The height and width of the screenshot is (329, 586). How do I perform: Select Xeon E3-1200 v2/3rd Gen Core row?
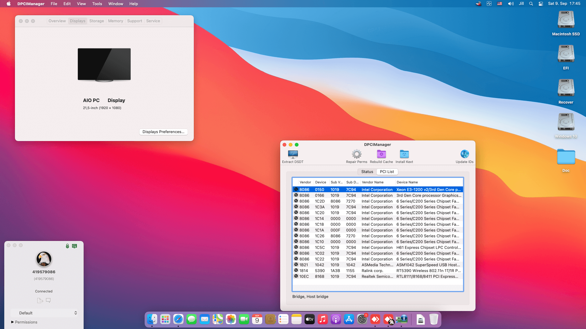378,190
